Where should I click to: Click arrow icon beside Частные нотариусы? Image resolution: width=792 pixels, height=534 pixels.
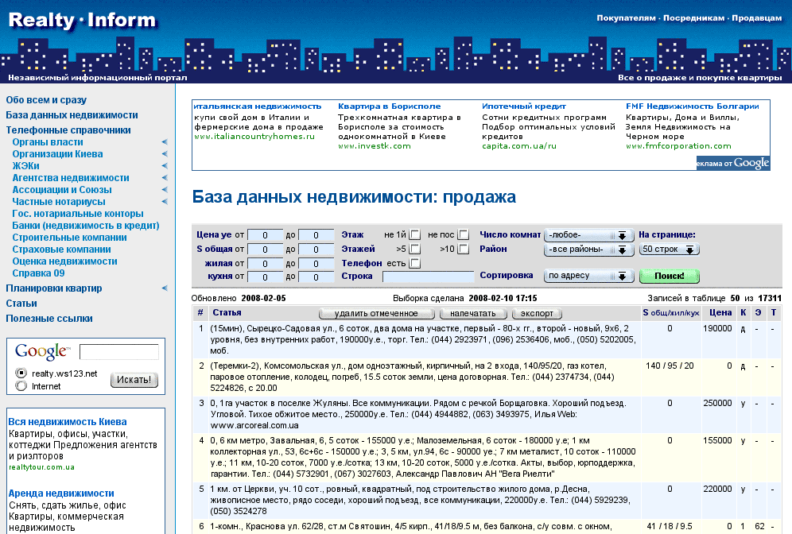(x=165, y=202)
